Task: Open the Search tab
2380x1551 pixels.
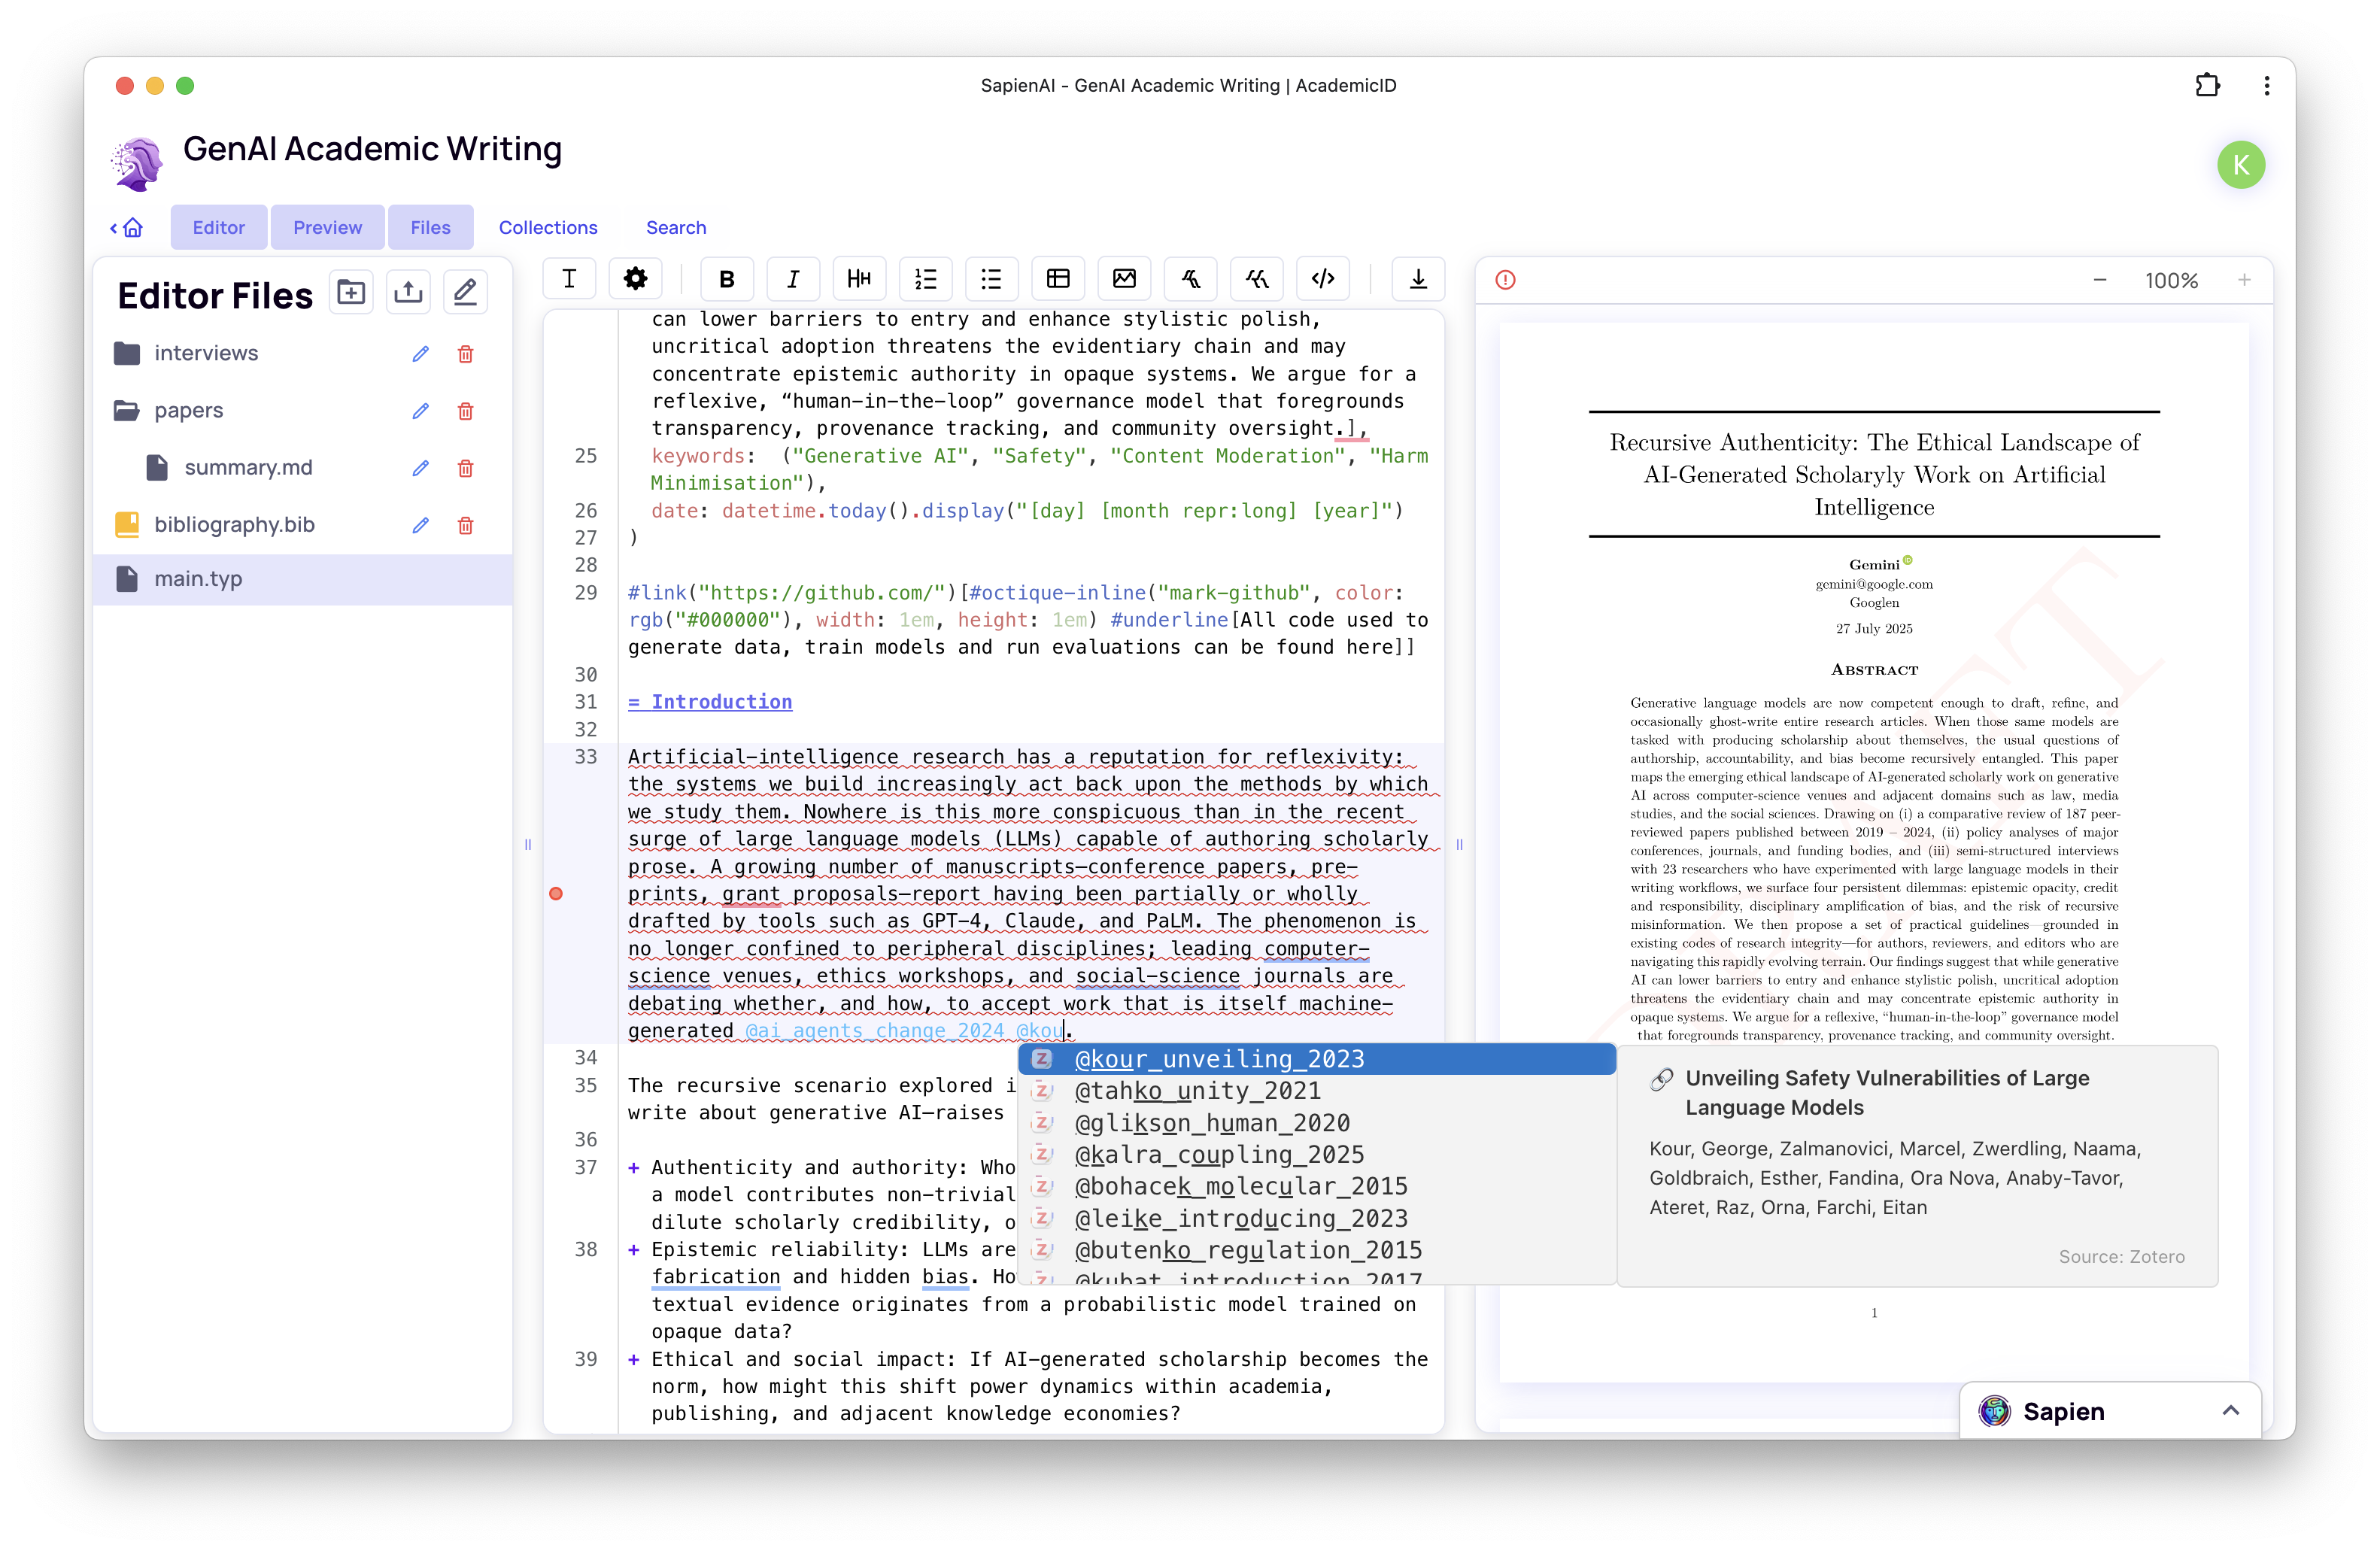Action: (676, 228)
